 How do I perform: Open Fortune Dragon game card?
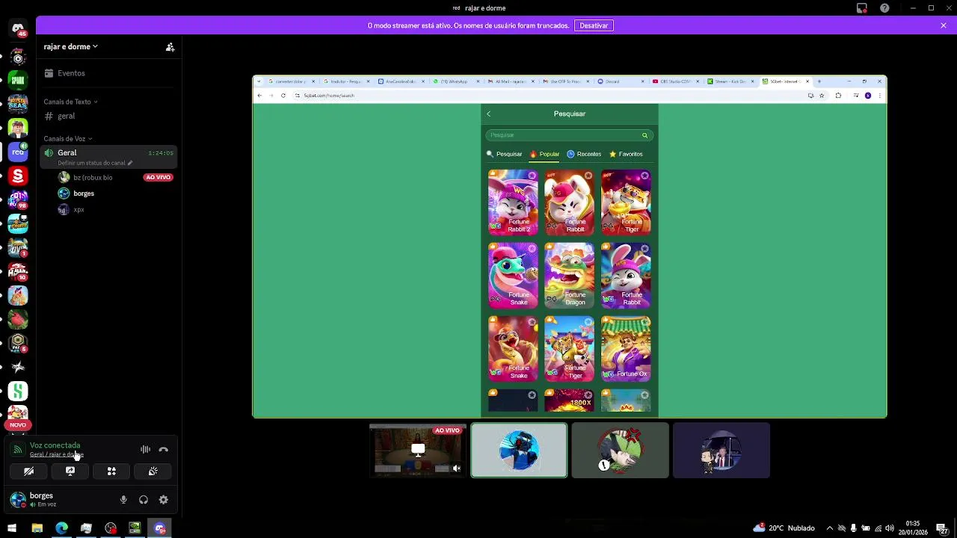(570, 275)
